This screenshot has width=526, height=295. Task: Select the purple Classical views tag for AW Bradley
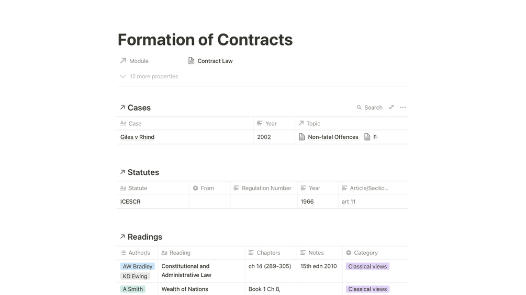pos(367,266)
